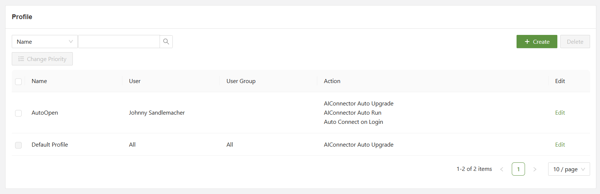
Task: Click the Name column header
Action: pyautogui.click(x=39, y=81)
